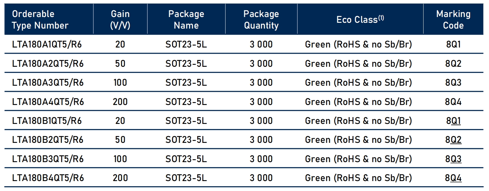
Task: Select the LTA180B4QT5/R6 type number
Action: point(48,178)
